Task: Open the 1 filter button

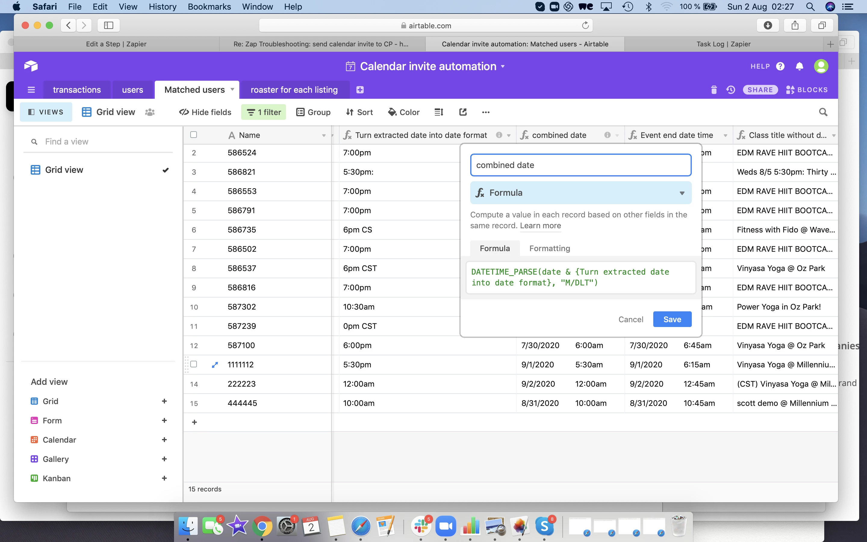Action: (264, 112)
